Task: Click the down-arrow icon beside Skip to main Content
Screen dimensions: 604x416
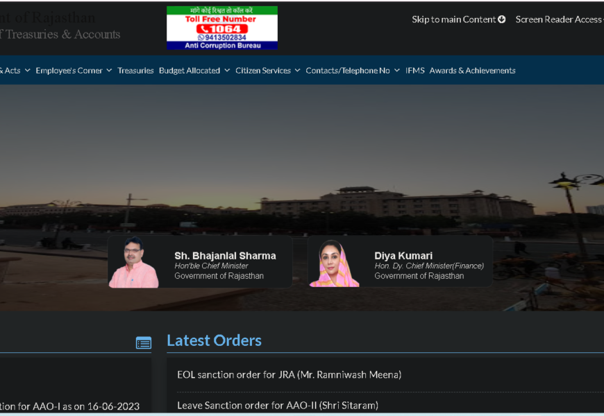Action: coord(502,19)
